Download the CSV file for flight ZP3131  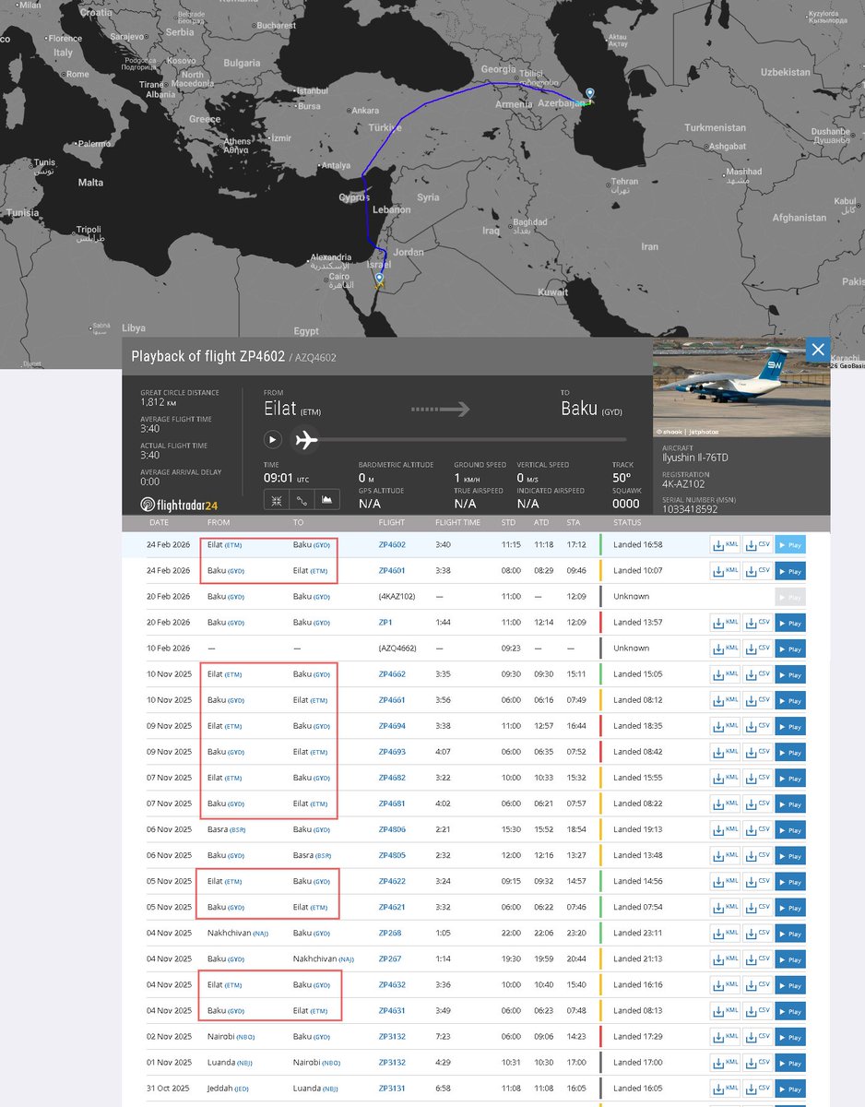click(x=757, y=1088)
